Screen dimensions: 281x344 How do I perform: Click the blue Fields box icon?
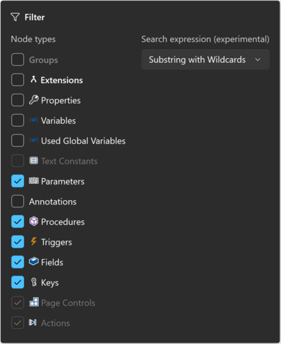click(x=34, y=262)
